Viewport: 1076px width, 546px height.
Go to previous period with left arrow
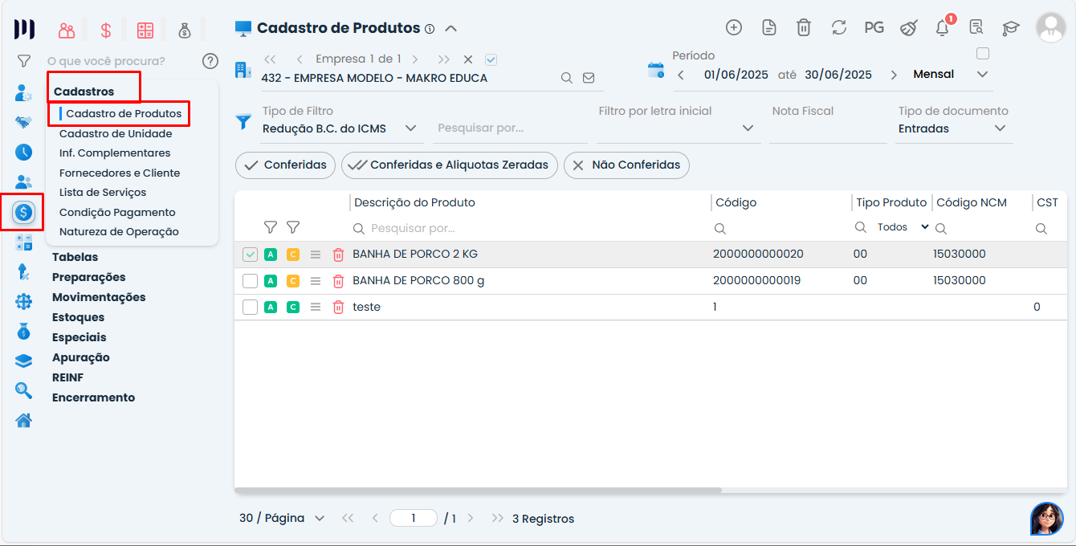click(681, 75)
